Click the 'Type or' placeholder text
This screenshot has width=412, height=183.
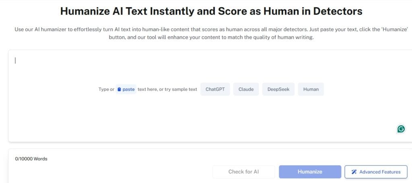(x=106, y=89)
